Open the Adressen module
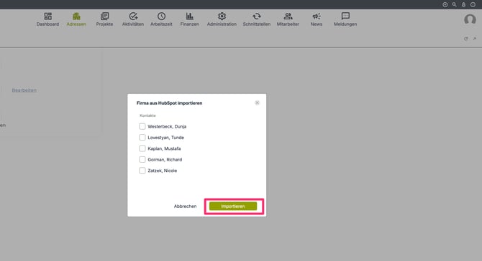Image resolution: width=482 pixels, height=261 pixels. pos(76,19)
